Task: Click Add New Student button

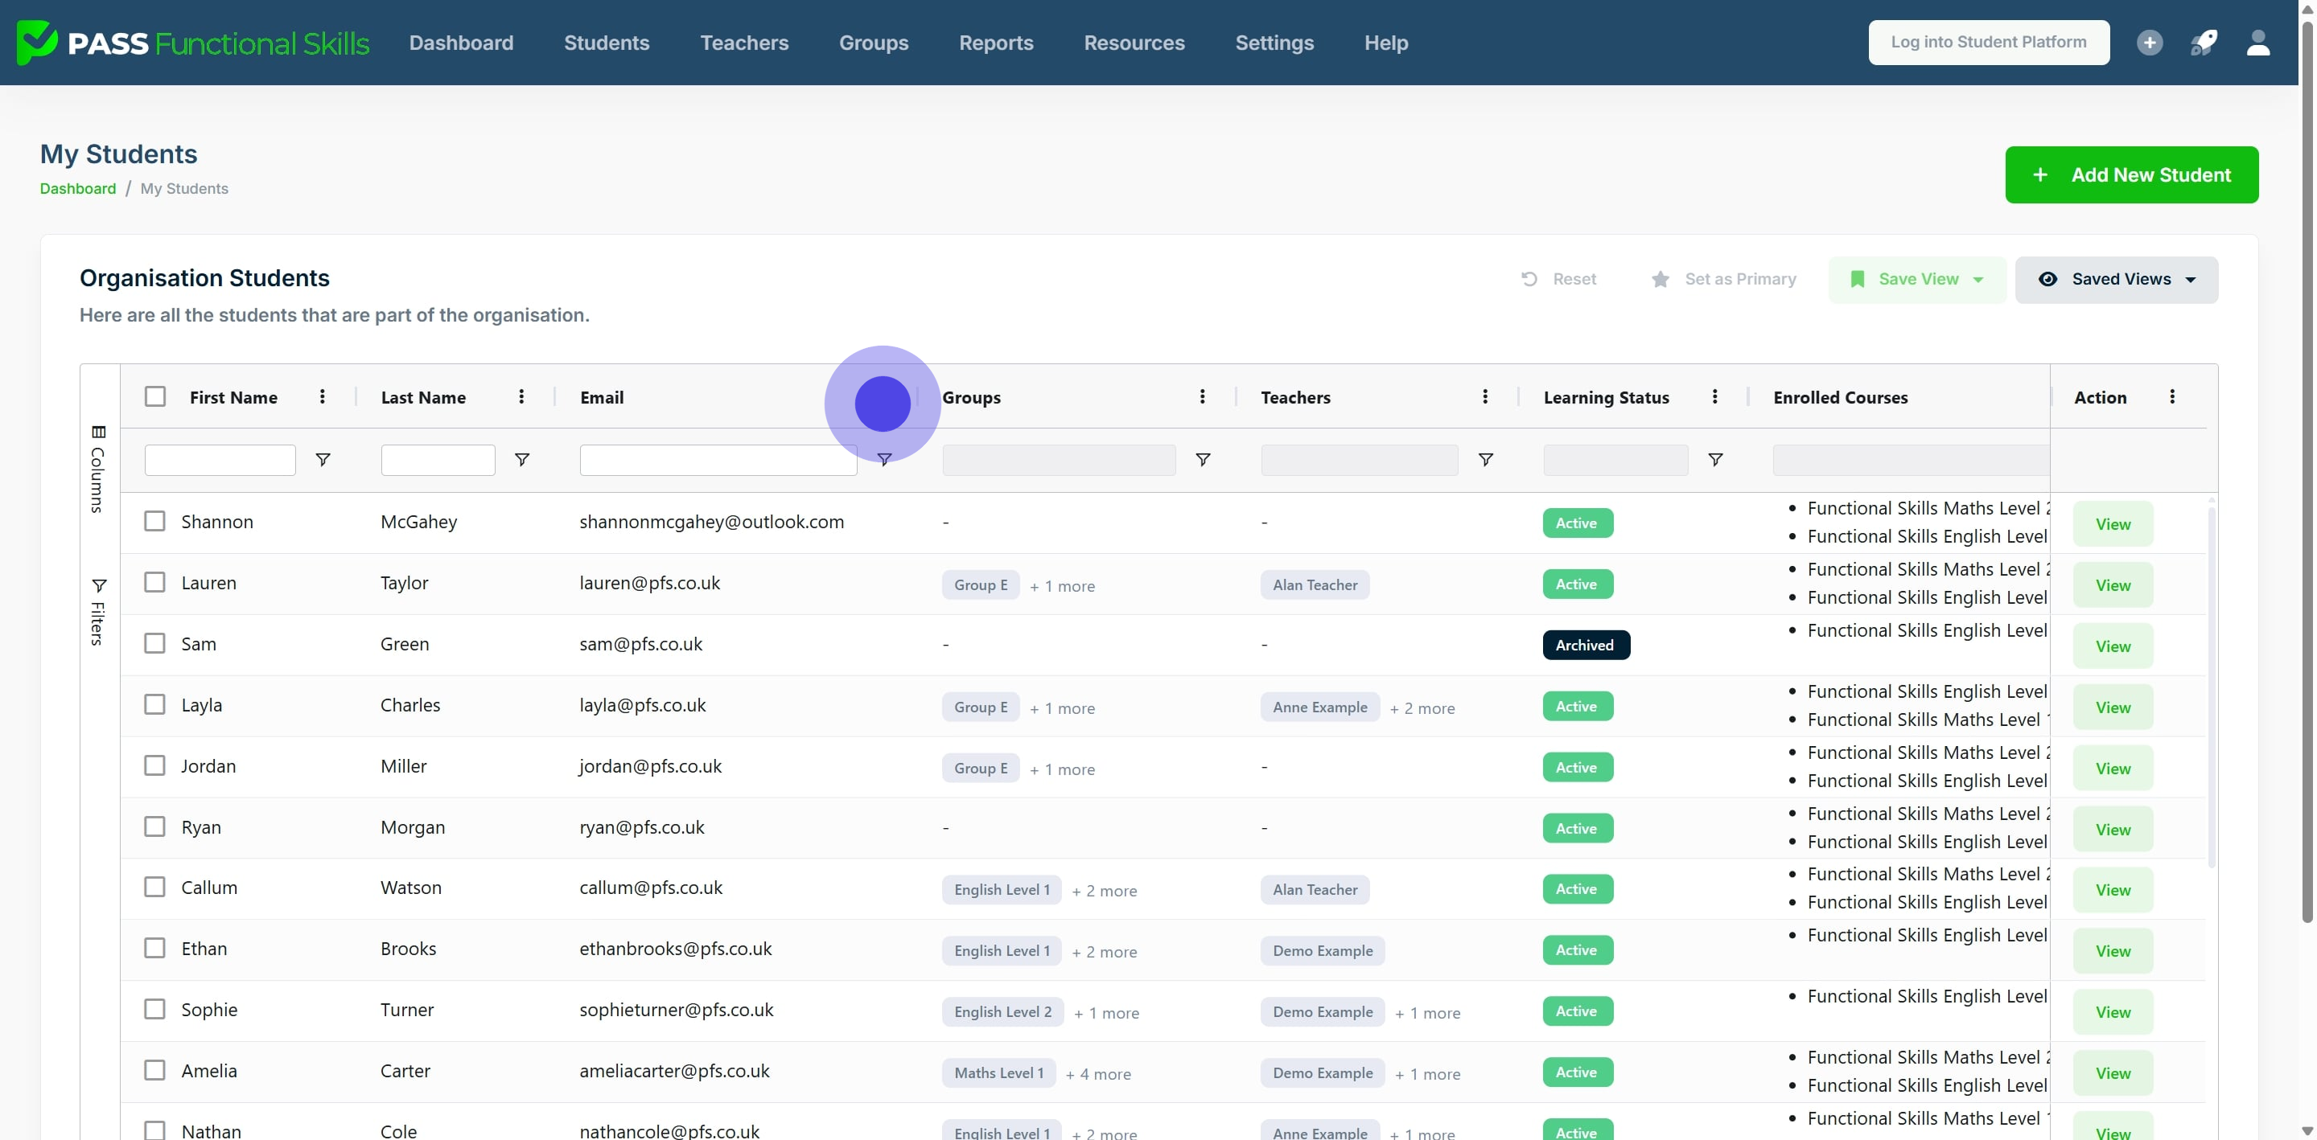Action: tap(2131, 174)
